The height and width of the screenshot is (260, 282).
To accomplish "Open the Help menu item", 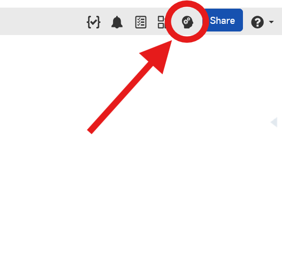I will click(257, 22).
